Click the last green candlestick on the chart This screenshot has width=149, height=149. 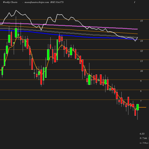(138, 107)
